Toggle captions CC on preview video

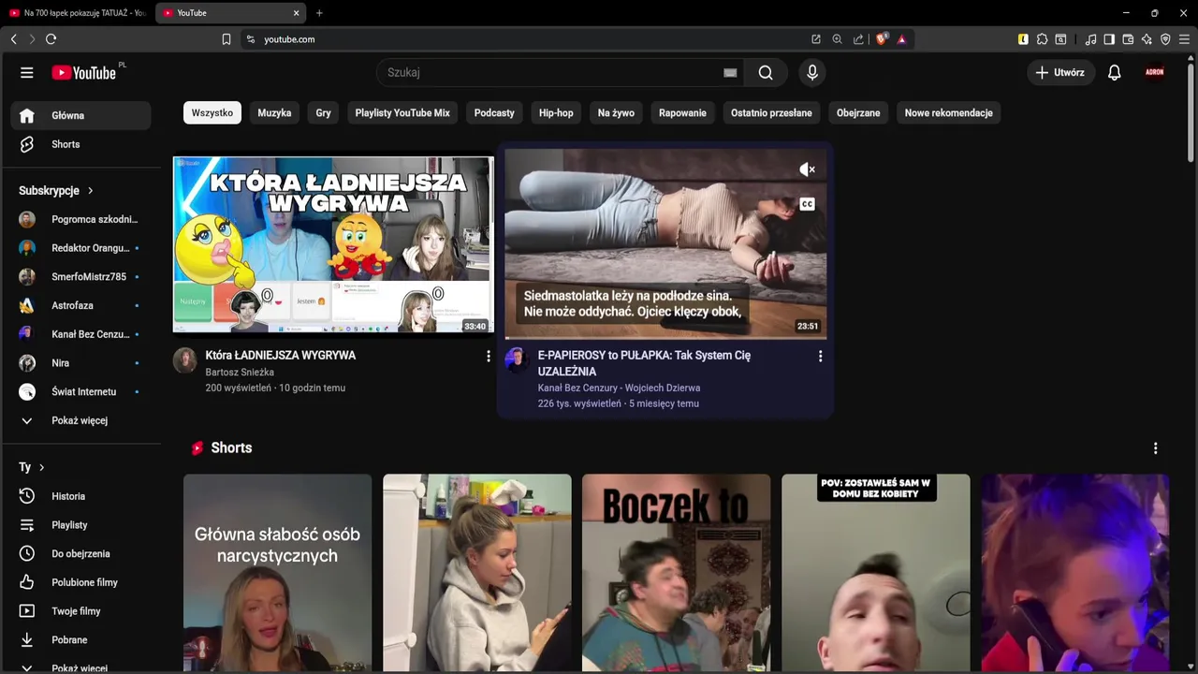(807, 204)
